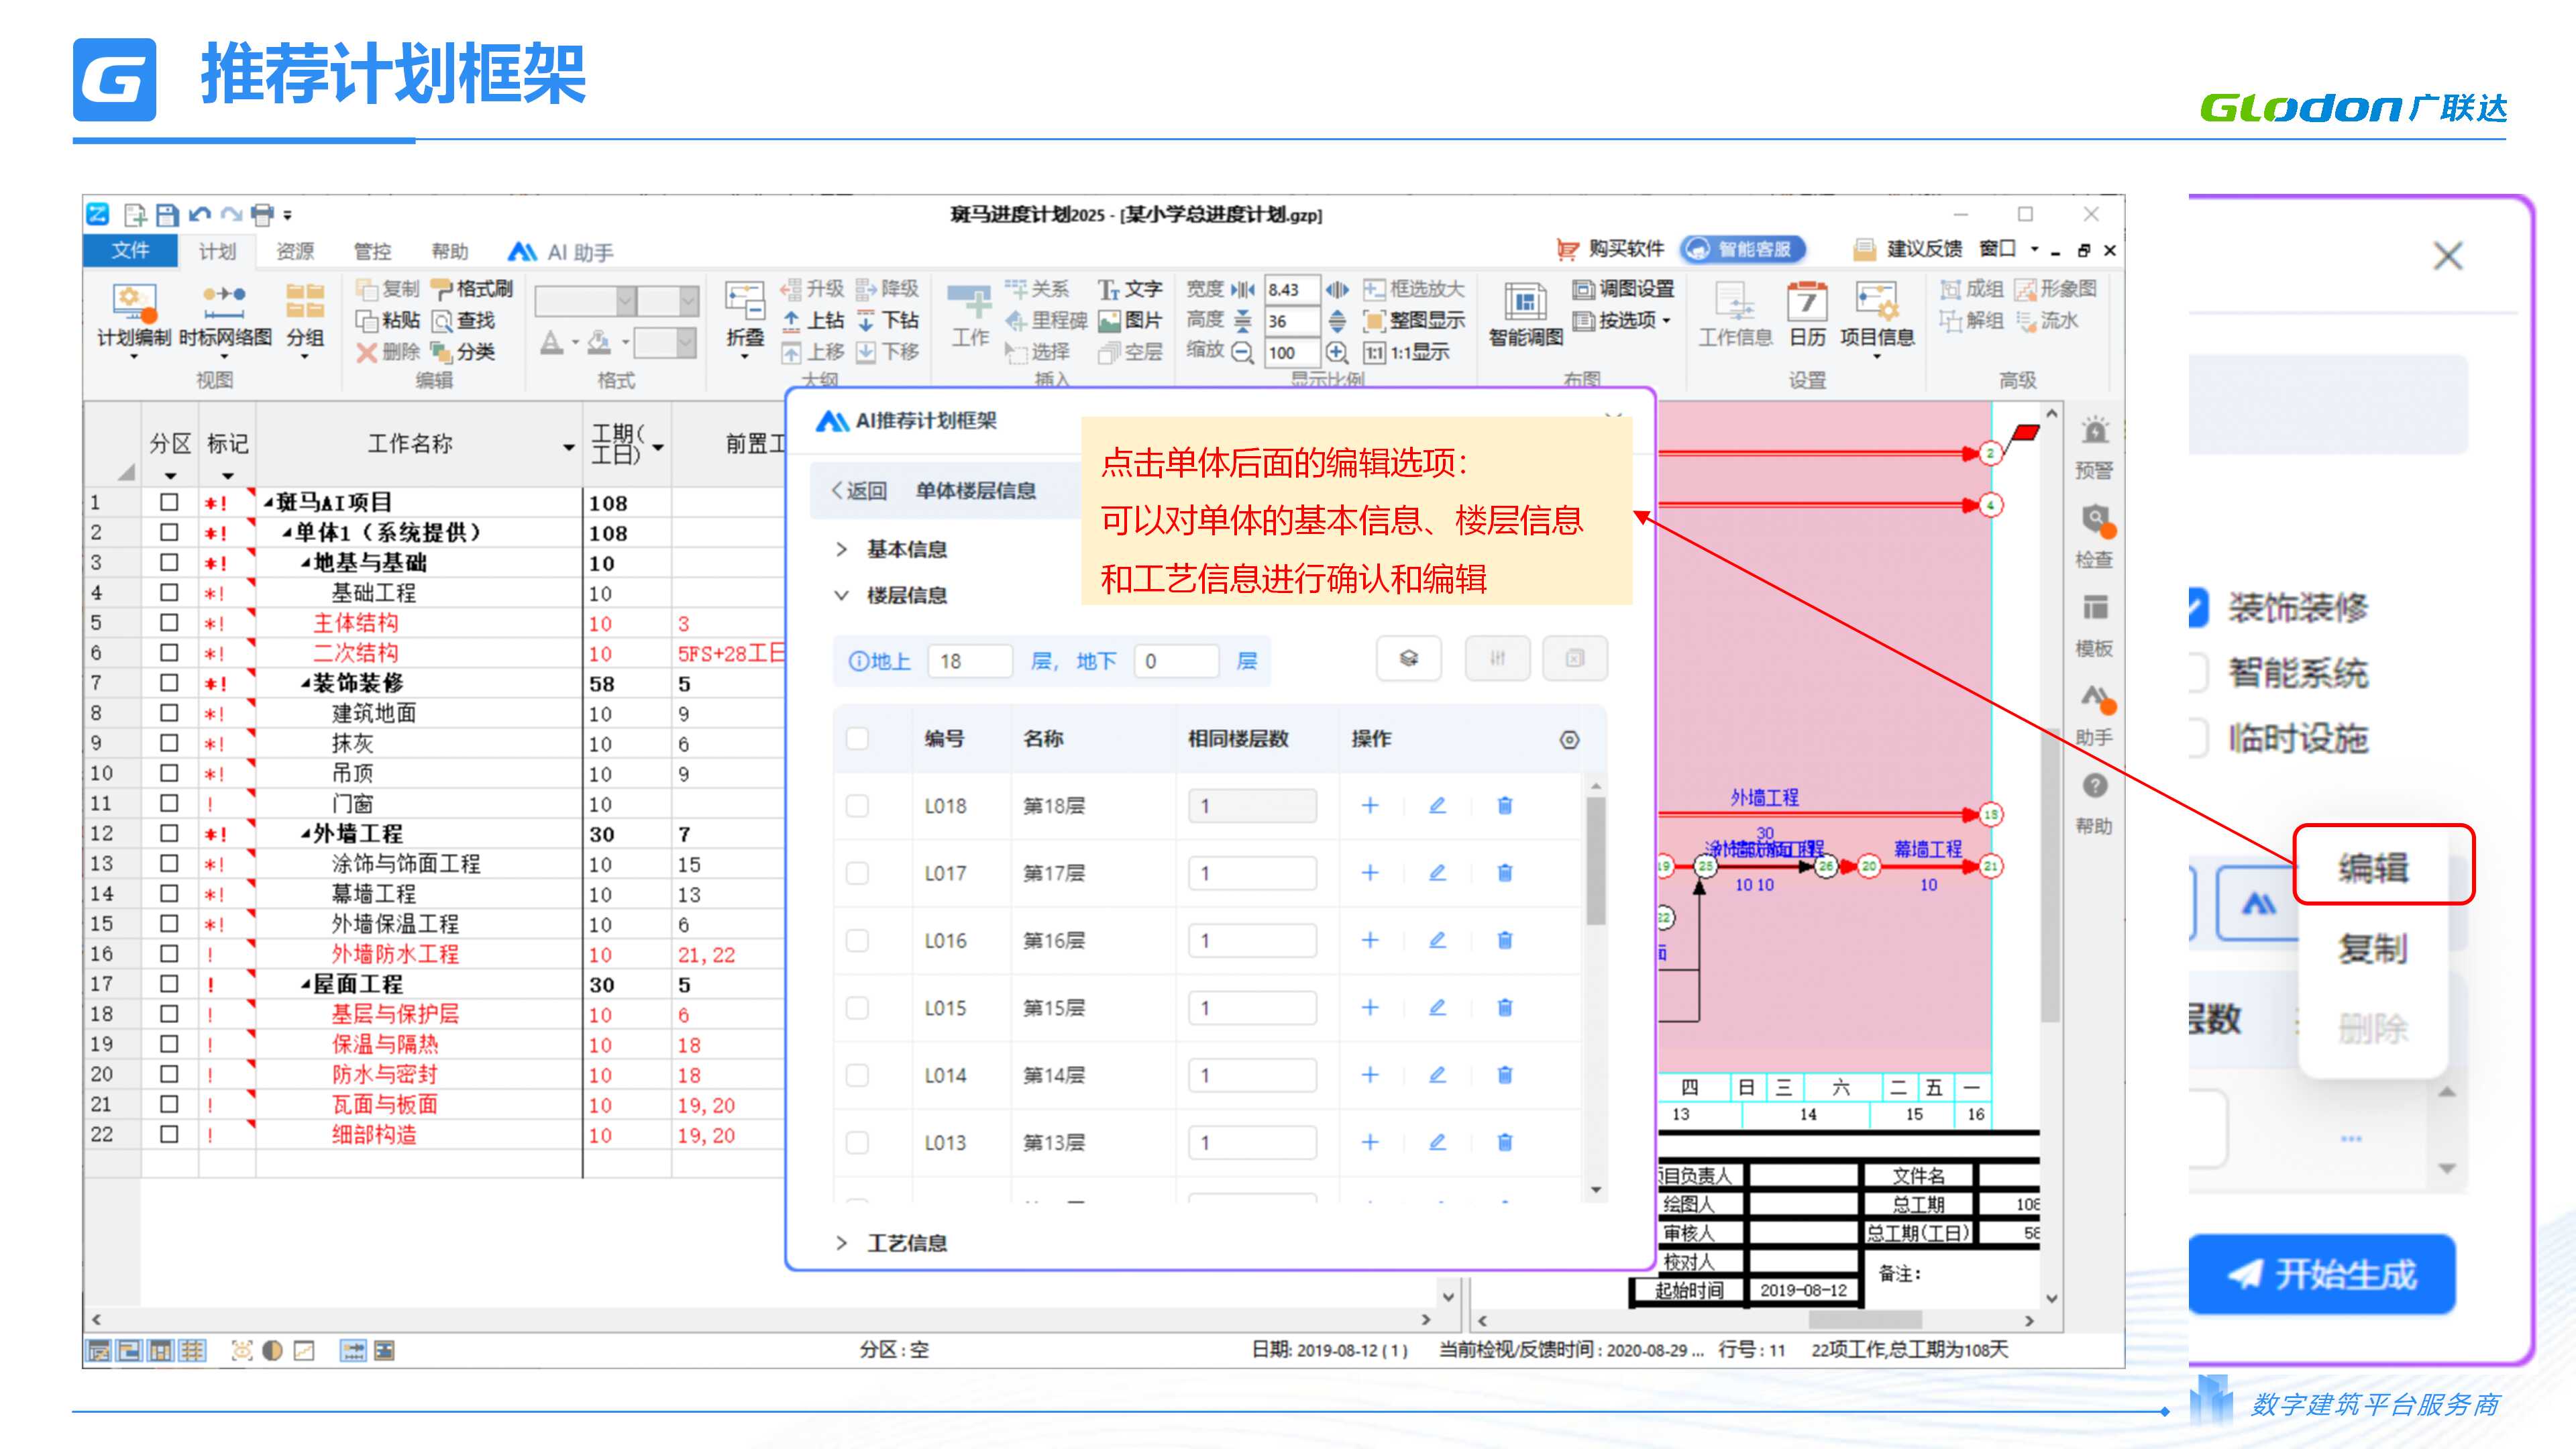Open the 文件 menu tab
The height and width of the screenshot is (1449, 2576).
(130, 250)
